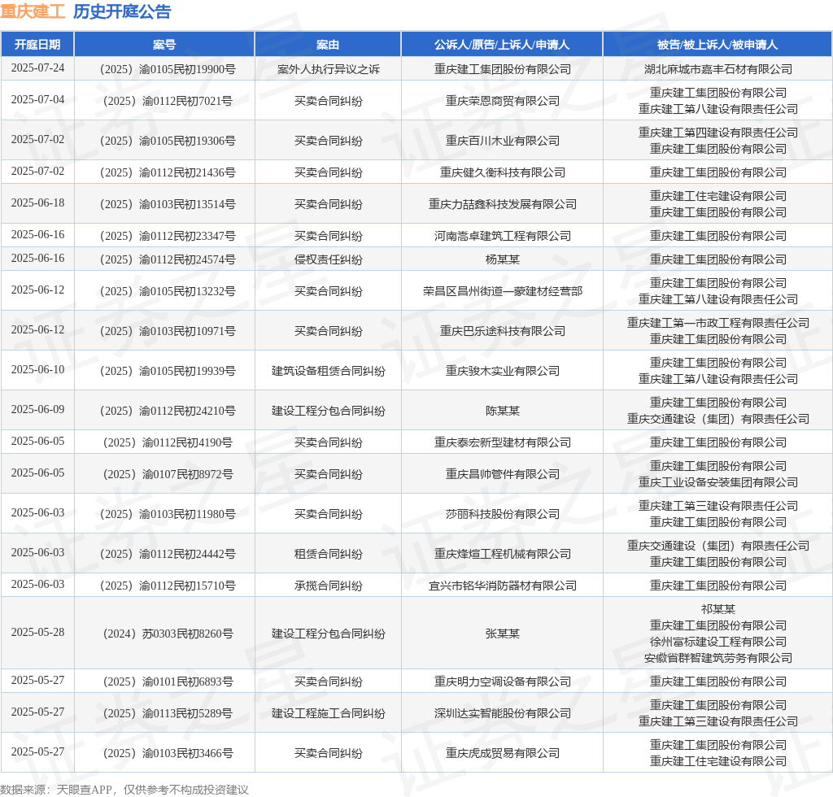833x797 pixels.
Task: Click 湖北麻城市嘉丰石材有限公司 cell
Action: pos(718,69)
